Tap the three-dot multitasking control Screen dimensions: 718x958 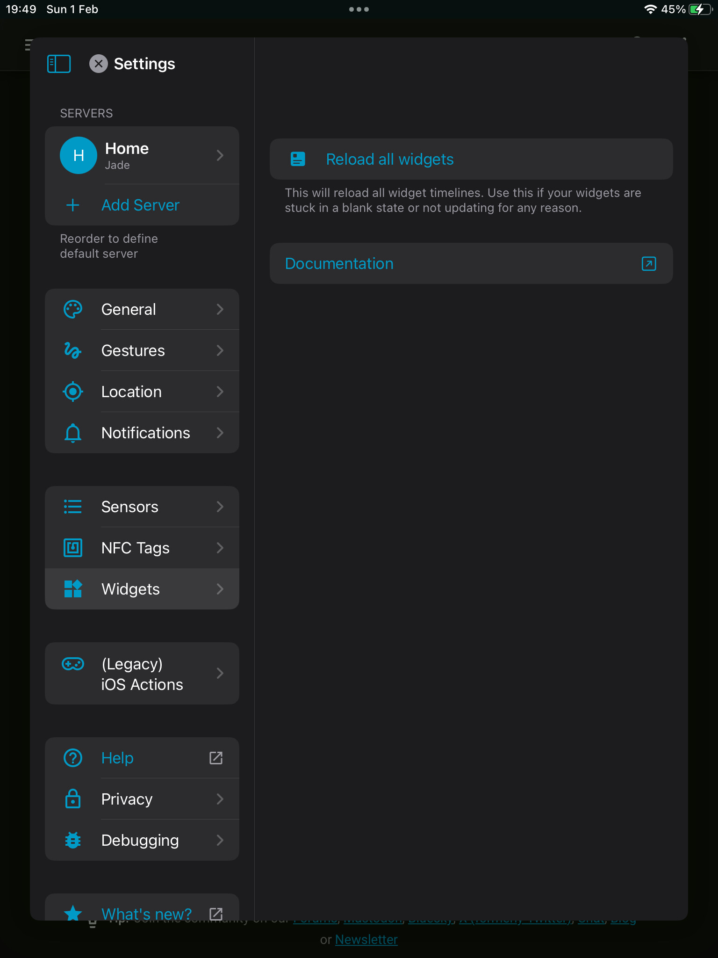[x=359, y=9]
